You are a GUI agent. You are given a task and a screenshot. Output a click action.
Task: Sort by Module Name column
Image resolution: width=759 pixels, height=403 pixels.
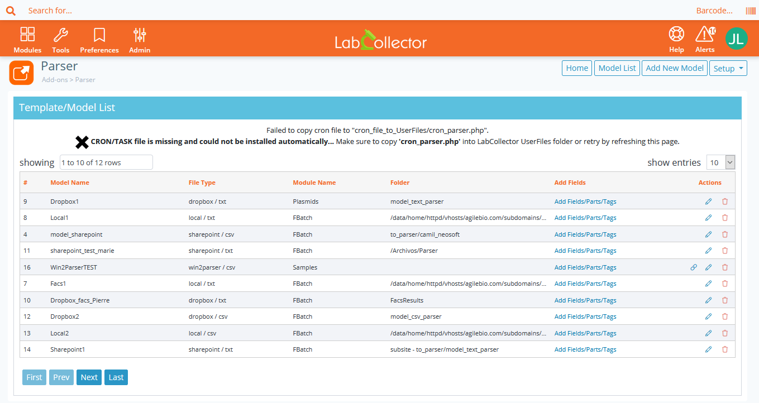(x=314, y=183)
